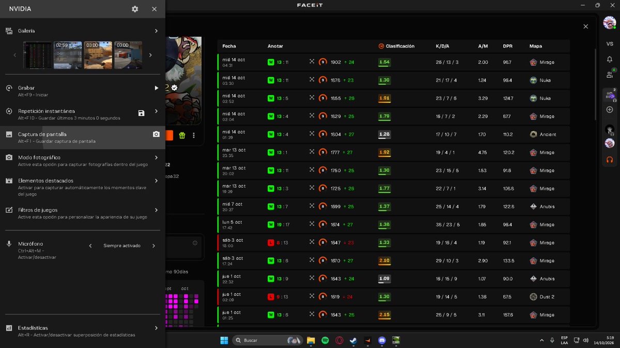Expand the Galería section chevron
Viewport: 620px width, 348px height.
point(156,31)
